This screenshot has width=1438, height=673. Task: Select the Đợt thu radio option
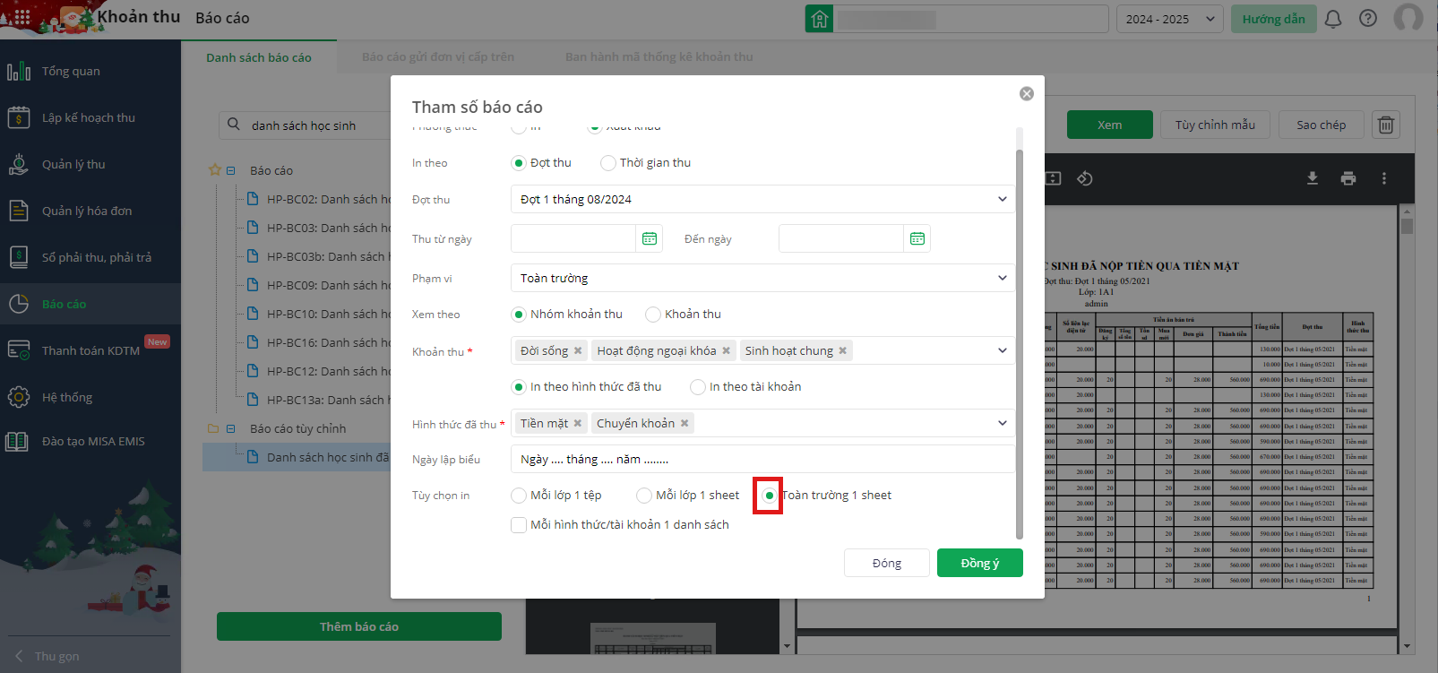(x=519, y=163)
